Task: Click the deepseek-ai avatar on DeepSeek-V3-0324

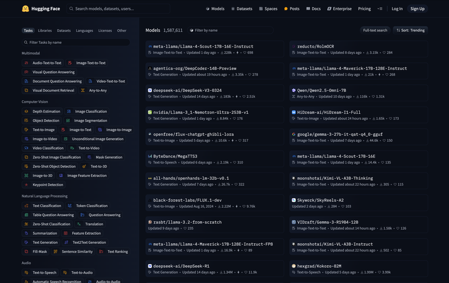Action: (x=150, y=90)
